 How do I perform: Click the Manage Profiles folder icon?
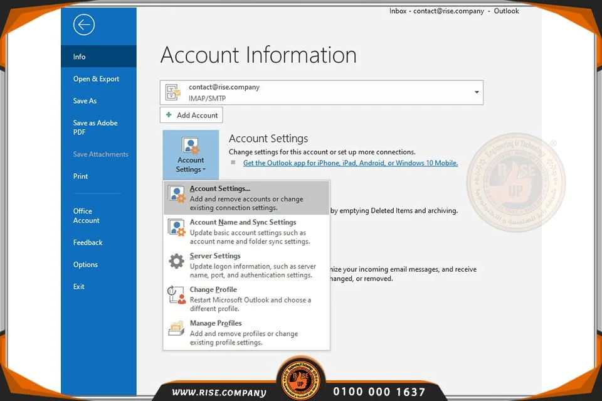(177, 328)
